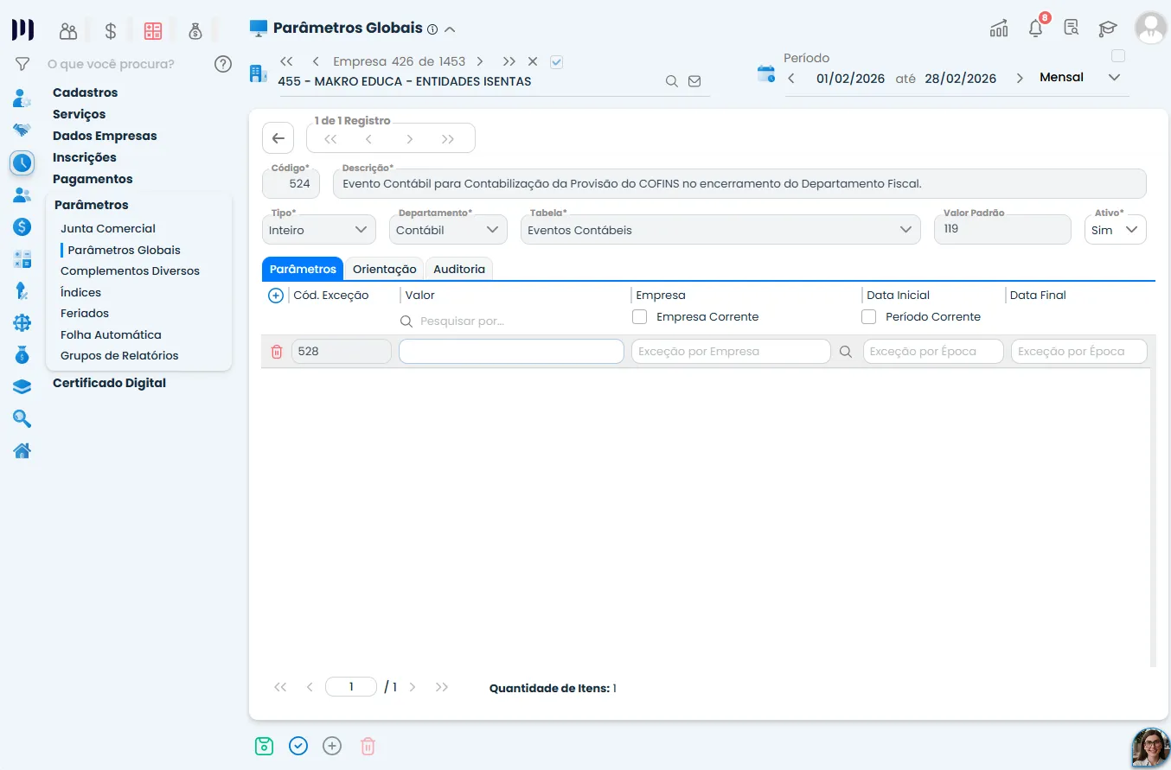Open the home icon in left sidebar
The width and height of the screenshot is (1171, 770).
coord(22,450)
